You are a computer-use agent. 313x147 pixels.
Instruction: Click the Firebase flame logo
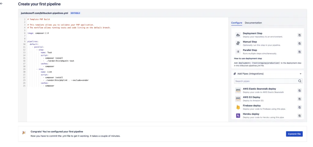click(x=238, y=107)
